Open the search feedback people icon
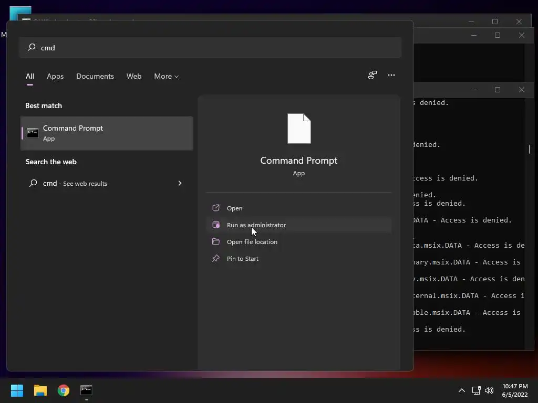 tap(373, 75)
